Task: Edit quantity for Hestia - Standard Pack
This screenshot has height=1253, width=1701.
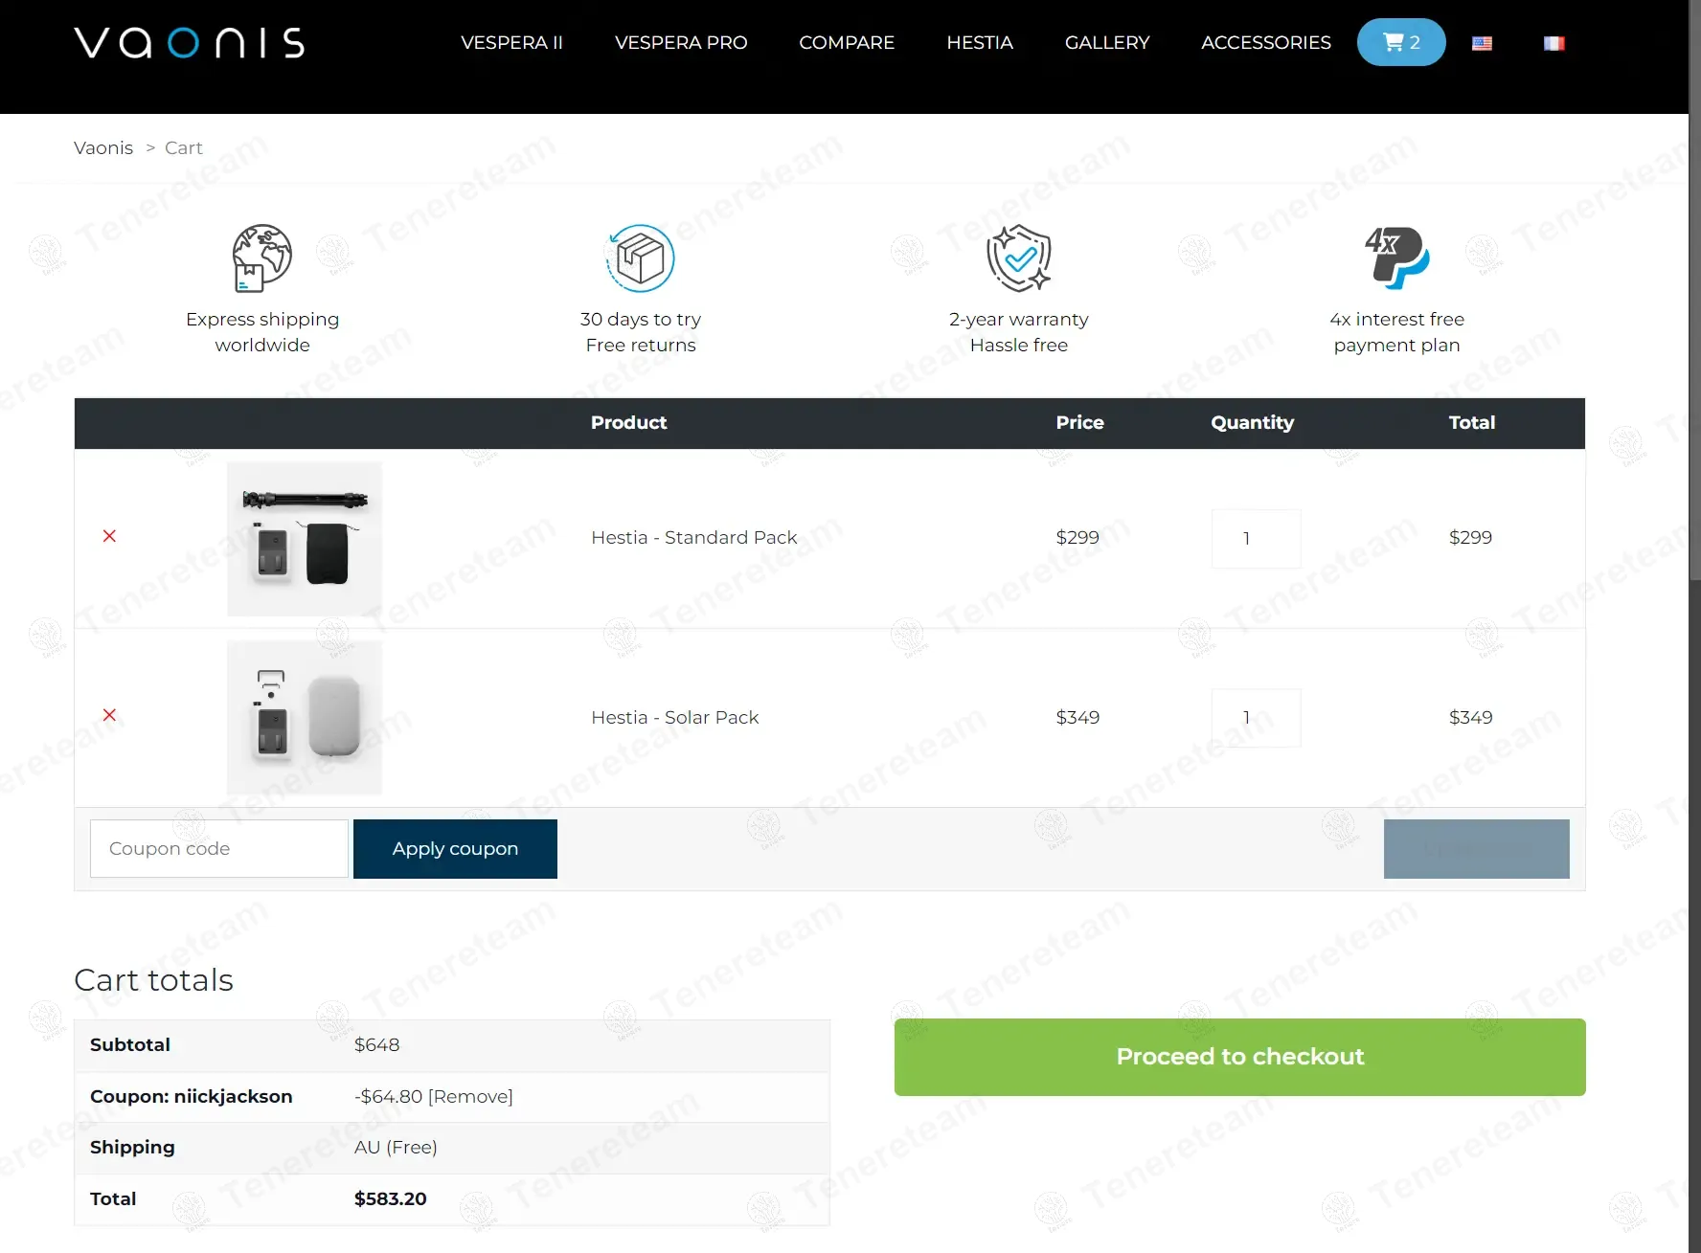Action: (x=1256, y=538)
